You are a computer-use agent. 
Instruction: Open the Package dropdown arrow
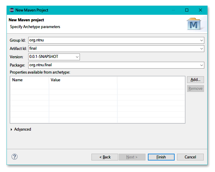pyautogui.click(x=201, y=65)
